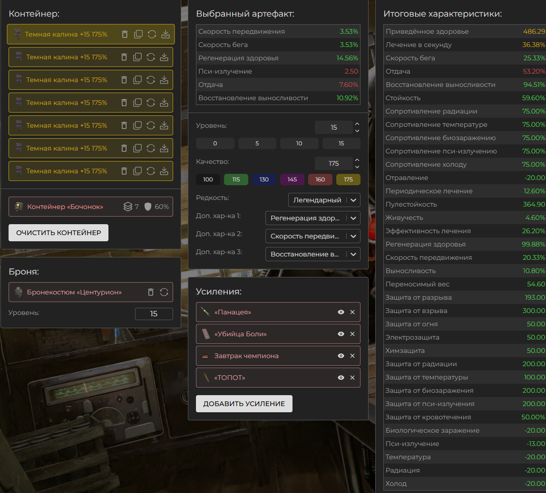Click the swap icon next to Бронекостюм «Центурион»
Screen dimensions: 546x493
(x=164, y=292)
